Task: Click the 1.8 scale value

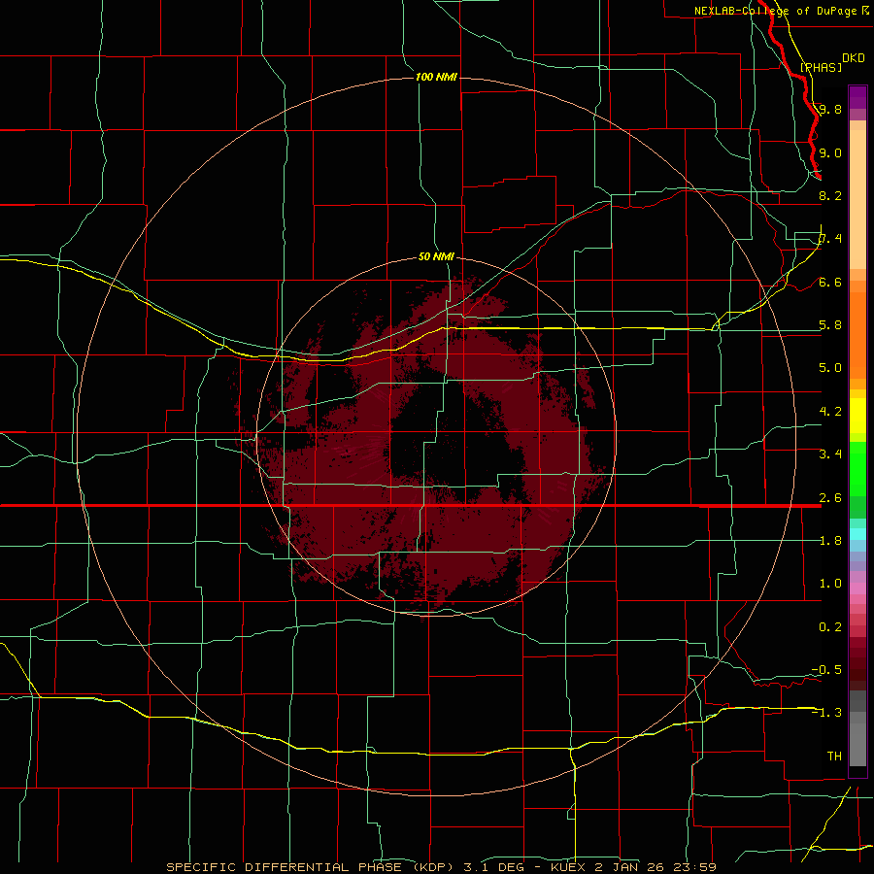Action: coord(830,541)
